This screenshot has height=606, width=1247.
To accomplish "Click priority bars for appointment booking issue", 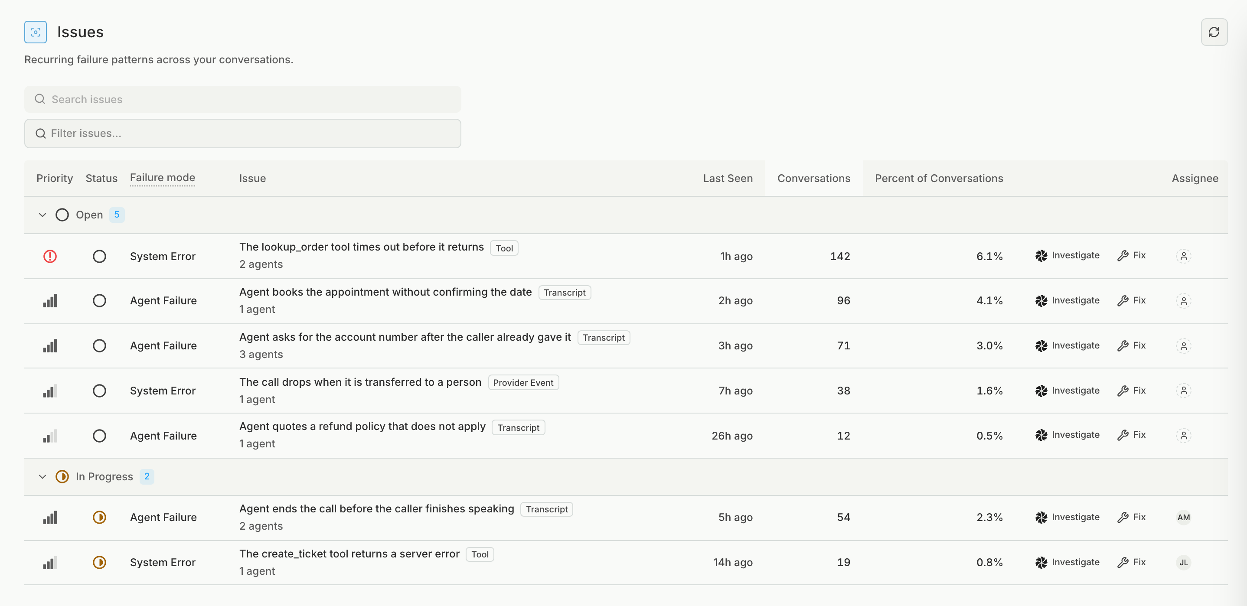I will [x=50, y=300].
